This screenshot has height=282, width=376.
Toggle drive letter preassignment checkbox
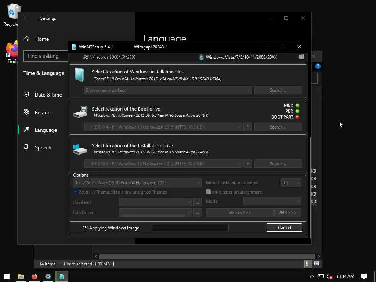208,192
